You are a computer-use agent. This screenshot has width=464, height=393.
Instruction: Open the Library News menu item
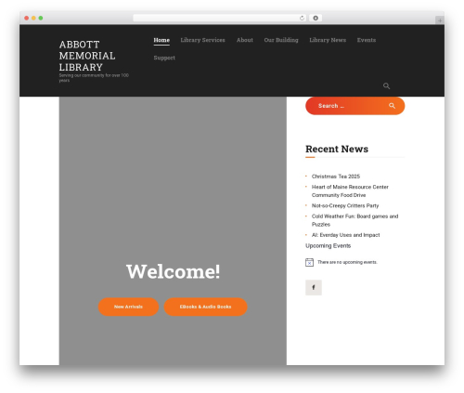[328, 40]
